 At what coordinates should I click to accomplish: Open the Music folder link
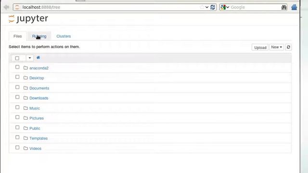(35, 108)
